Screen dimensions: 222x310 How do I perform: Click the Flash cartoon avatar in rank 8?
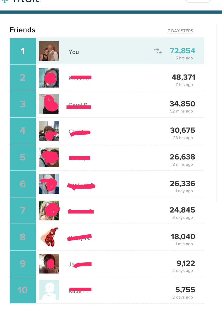49,237
